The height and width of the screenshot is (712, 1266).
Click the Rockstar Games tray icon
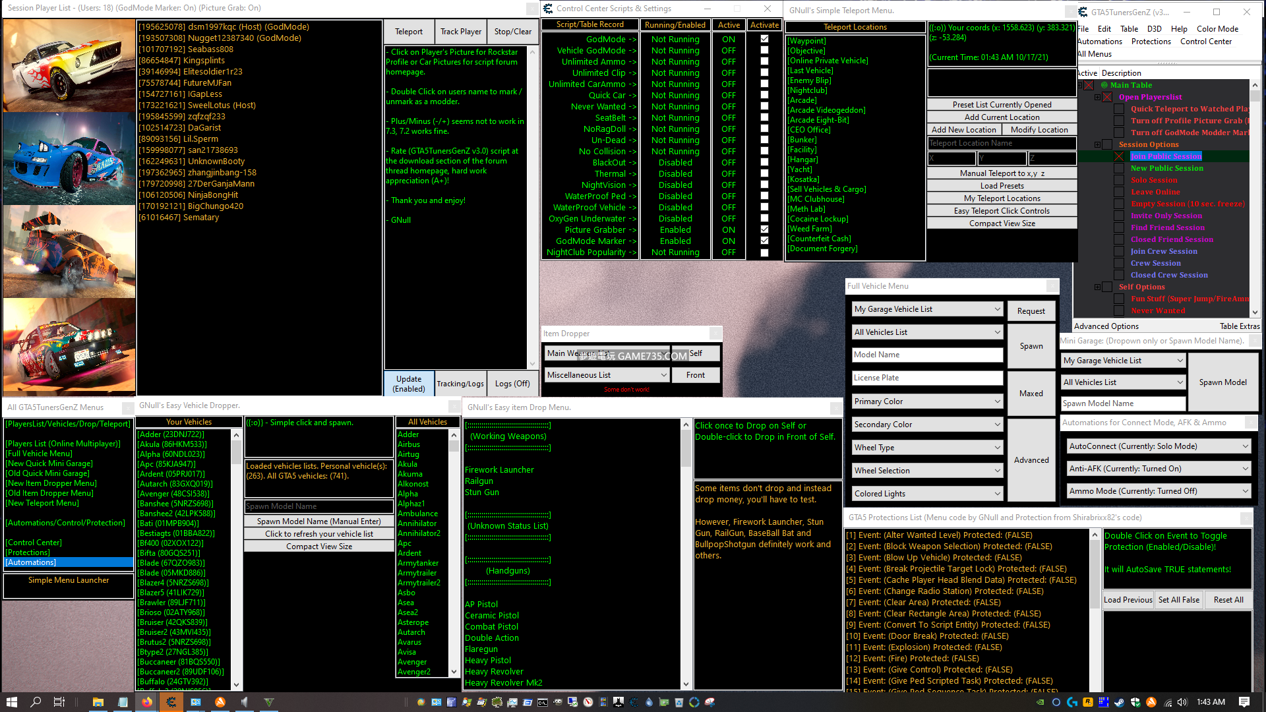1087,702
